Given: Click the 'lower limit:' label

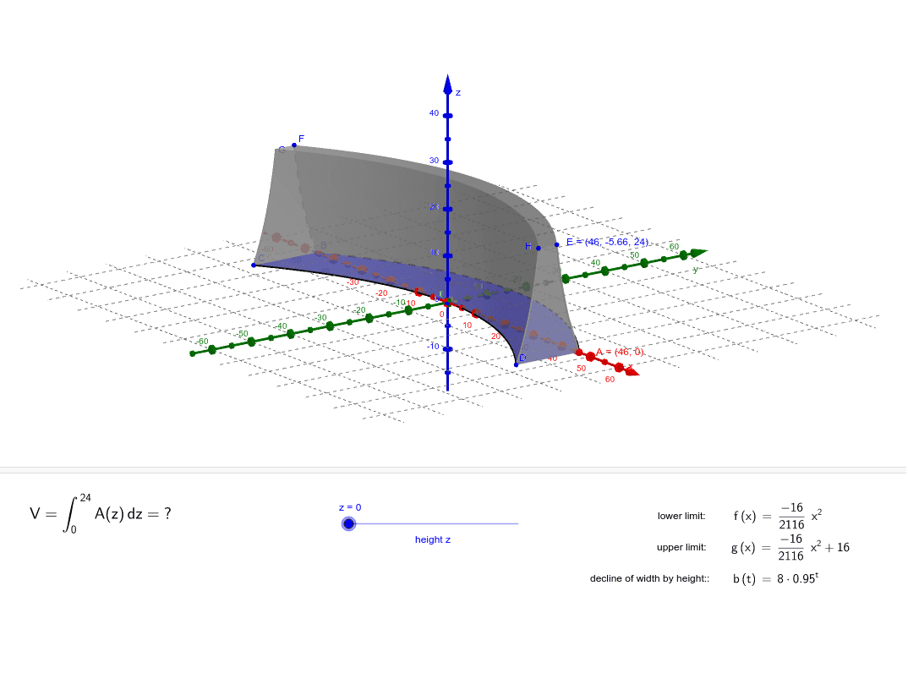Looking at the screenshot, I should coord(681,516).
